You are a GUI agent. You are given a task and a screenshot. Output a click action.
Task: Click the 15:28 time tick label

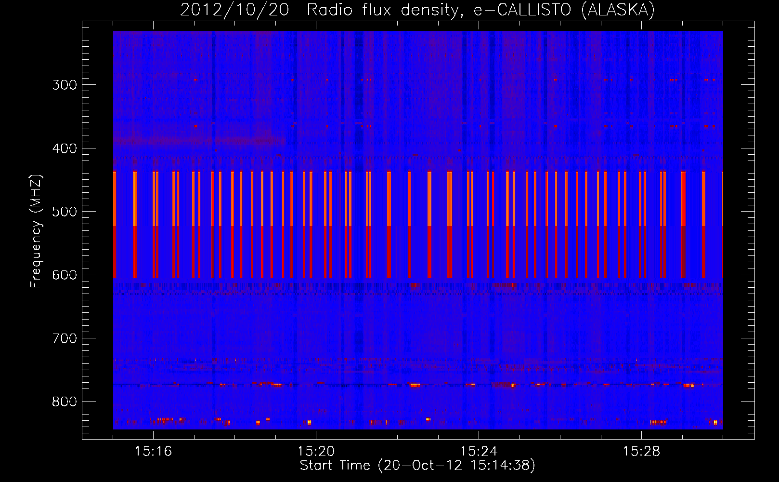coord(641,451)
